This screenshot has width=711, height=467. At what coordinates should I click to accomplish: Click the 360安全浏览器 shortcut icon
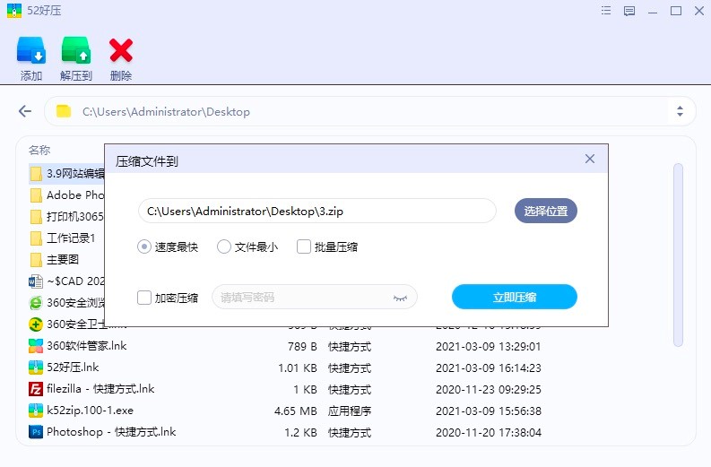[x=36, y=302]
